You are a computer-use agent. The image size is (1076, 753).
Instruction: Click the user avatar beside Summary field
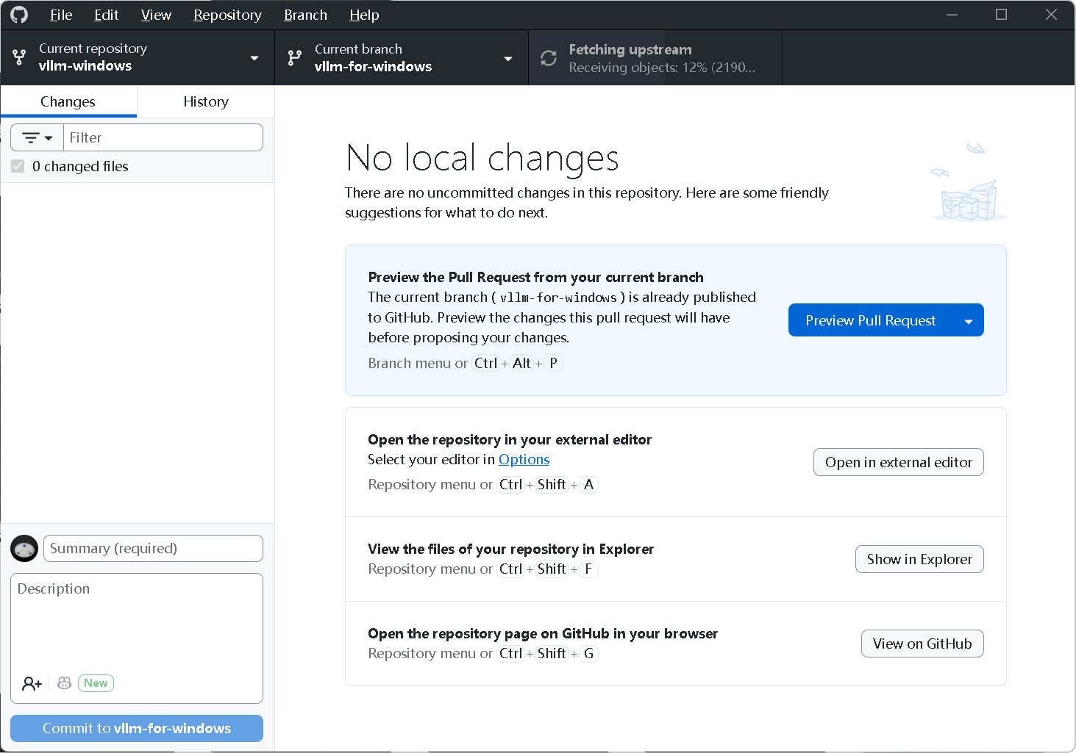coord(24,549)
